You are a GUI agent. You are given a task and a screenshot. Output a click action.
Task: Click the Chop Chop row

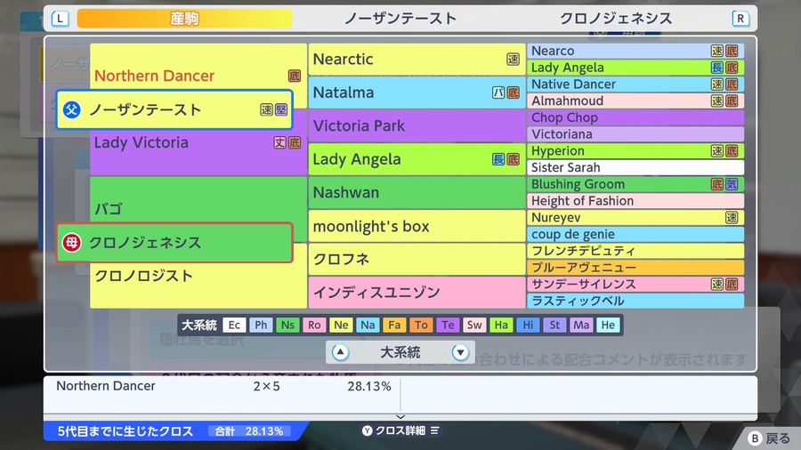635,117
